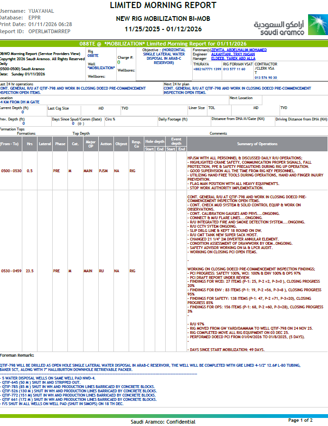Select the 0530 - 0459 time row

tap(10, 271)
